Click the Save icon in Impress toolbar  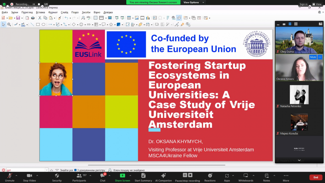[18, 18]
